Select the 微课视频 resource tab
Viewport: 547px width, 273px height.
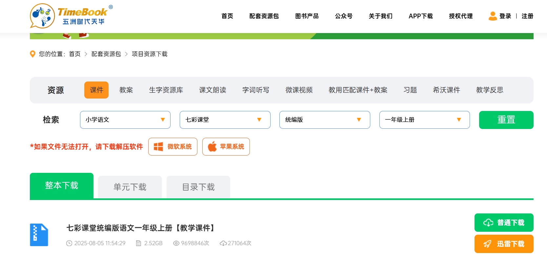[x=299, y=90]
